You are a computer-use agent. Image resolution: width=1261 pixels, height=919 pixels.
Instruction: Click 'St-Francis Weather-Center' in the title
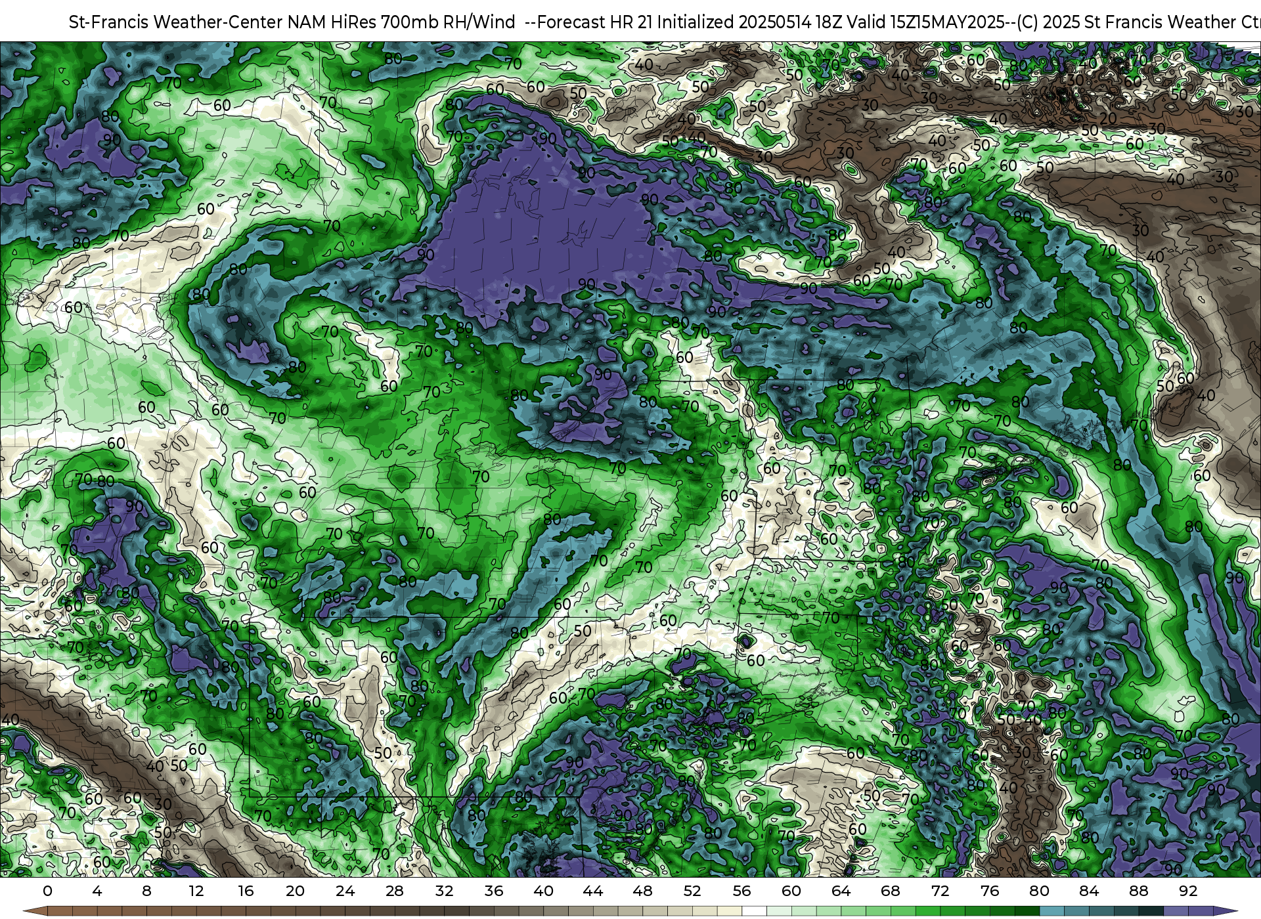tap(176, 22)
